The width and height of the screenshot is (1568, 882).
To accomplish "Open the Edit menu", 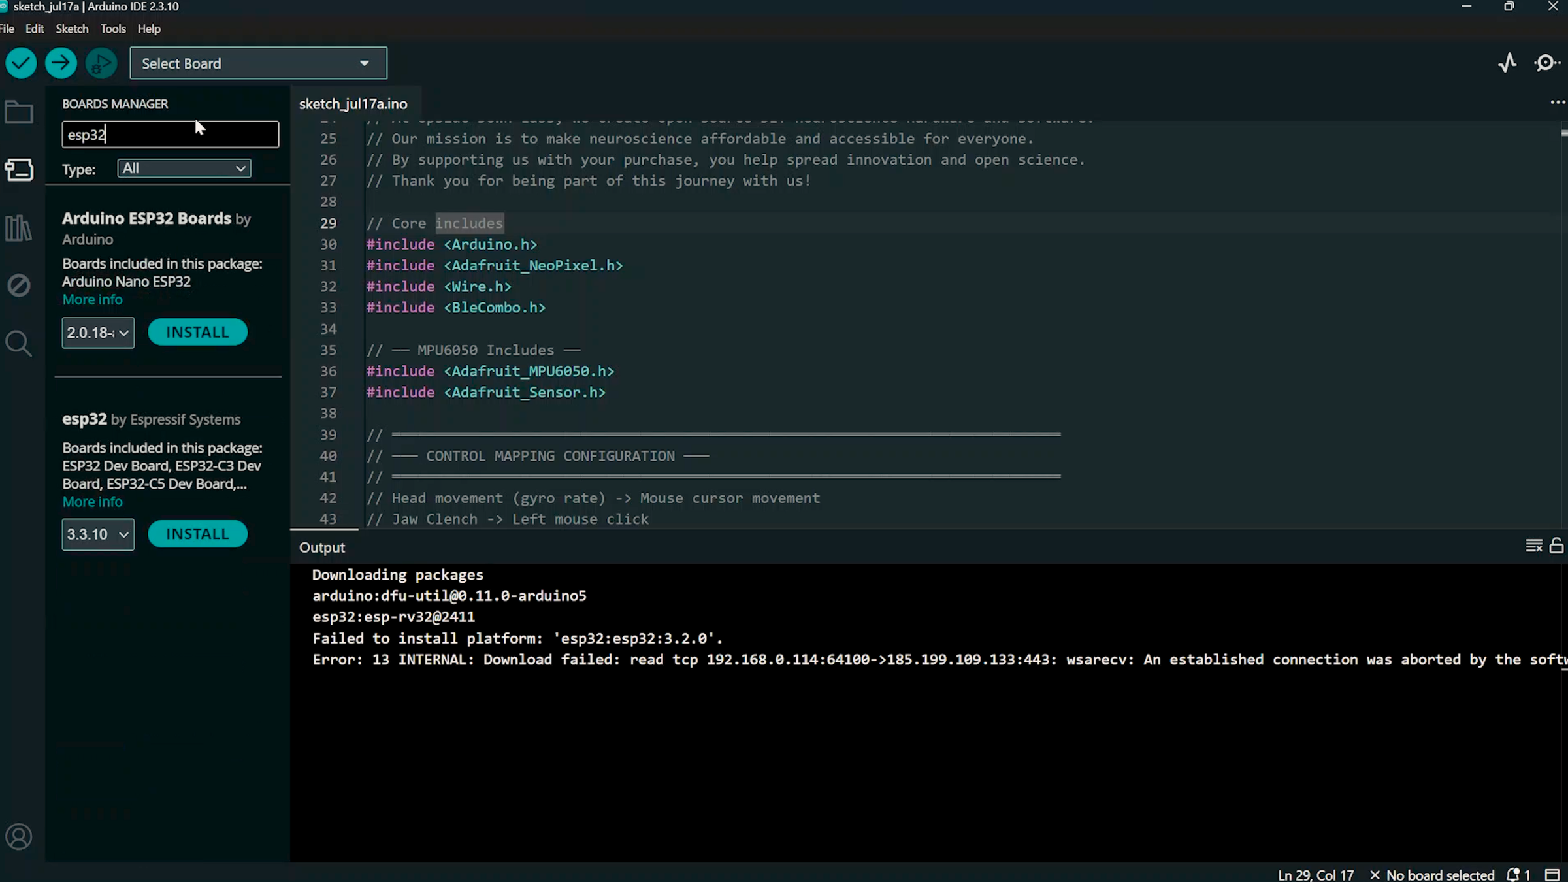I will (x=35, y=29).
